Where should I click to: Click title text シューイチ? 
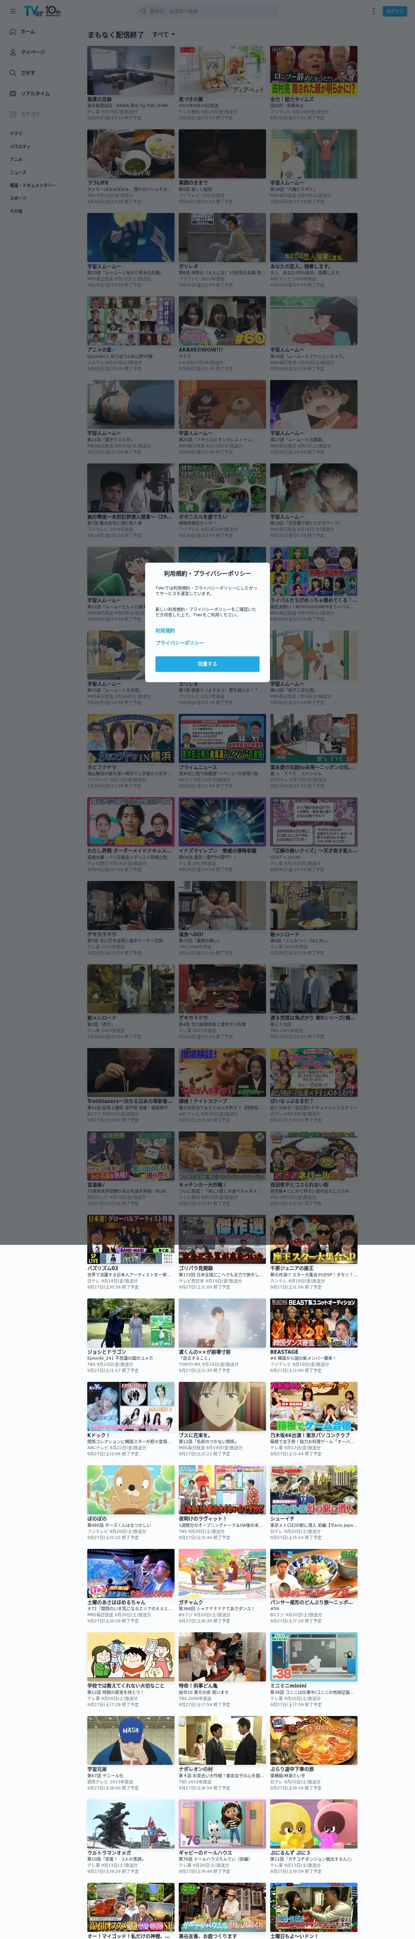pos(282,1519)
